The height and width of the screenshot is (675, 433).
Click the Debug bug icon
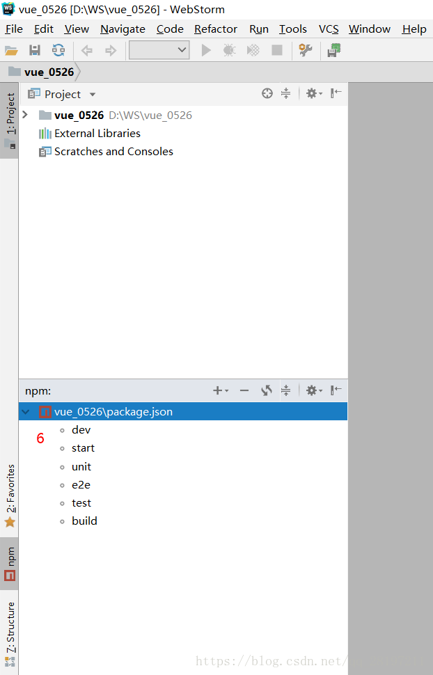pyautogui.click(x=229, y=50)
